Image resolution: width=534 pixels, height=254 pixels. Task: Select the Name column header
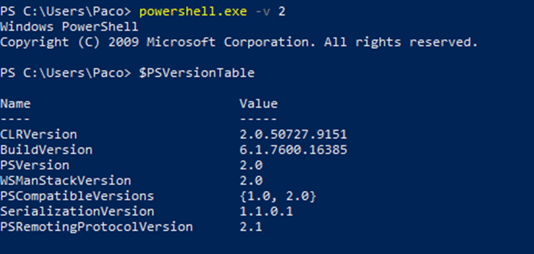(15, 104)
